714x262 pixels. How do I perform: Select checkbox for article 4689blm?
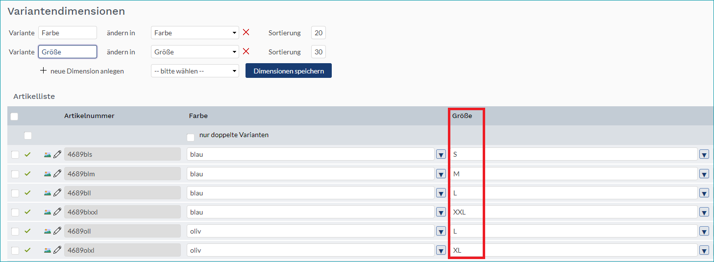(15, 174)
